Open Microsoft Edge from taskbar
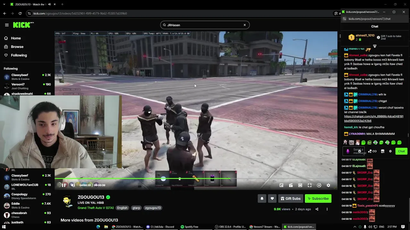Viewport: 410px width, 230px height. click(x=98, y=227)
